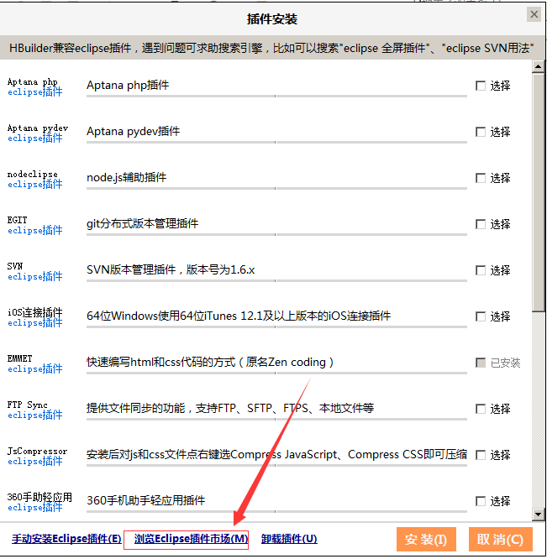Close the 插件安装 dialog with X
547x559 pixels.
534,14
